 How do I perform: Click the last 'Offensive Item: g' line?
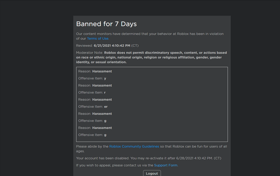coord(92,135)
